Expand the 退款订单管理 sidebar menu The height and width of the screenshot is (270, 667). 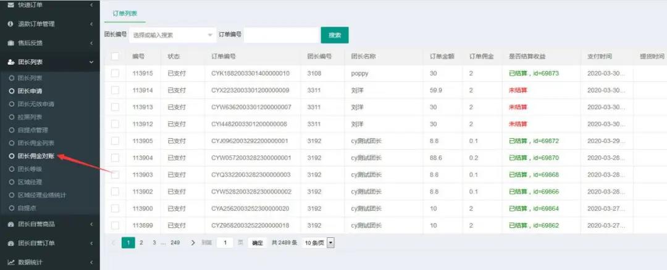[49, 24]
